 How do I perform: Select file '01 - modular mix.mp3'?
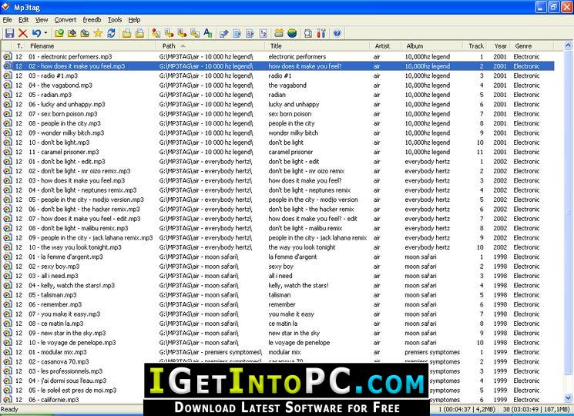pos(58,352)
